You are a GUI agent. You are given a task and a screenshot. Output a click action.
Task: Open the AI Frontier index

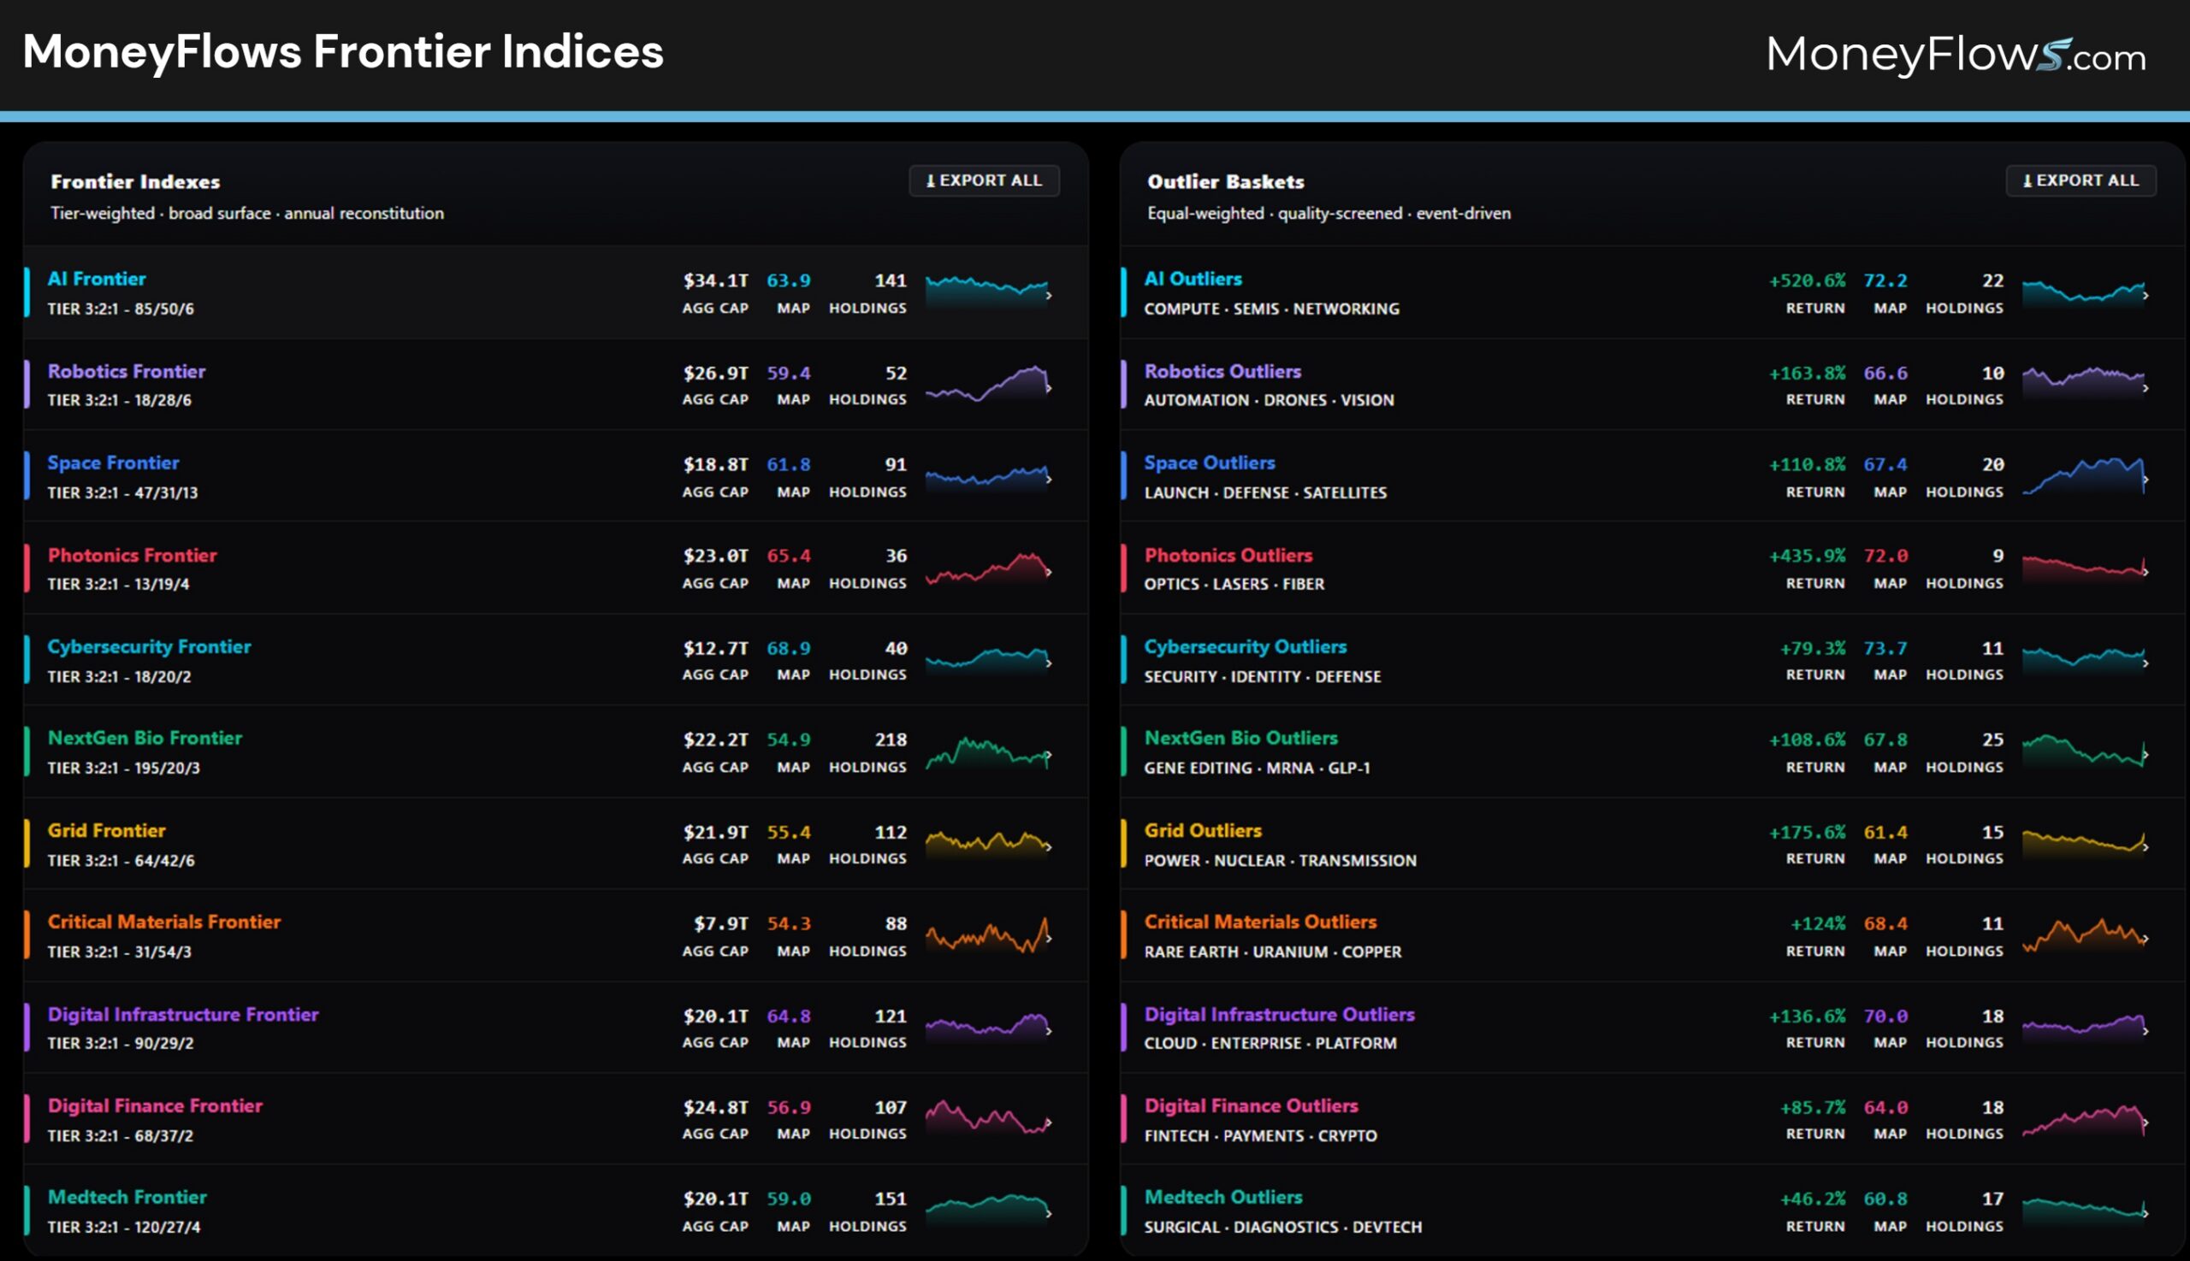(x=555, y=292)
